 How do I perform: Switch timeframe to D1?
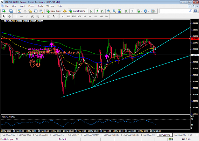coord(96,16)
